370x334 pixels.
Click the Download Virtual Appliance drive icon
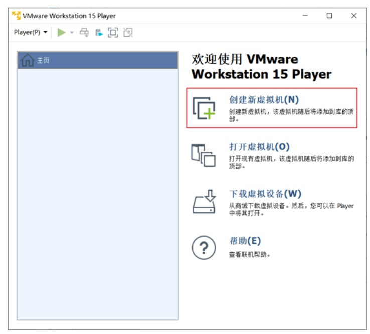click(x=204, y=202)
